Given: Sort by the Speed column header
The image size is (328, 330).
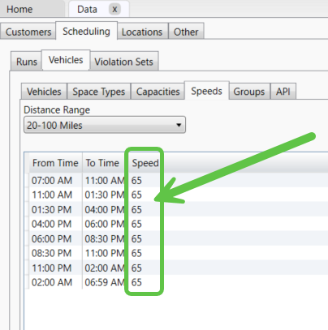Looking at the screenshot, I should [x=145, y=163].
